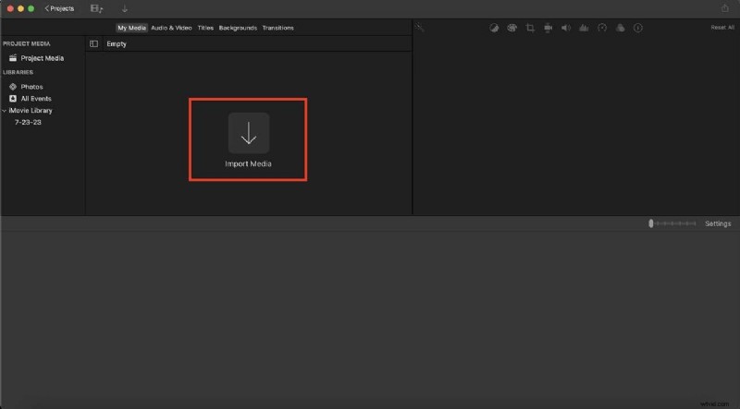Open the volume speaker controls
The width and height of the screenshot is (740, 409).
566,28
